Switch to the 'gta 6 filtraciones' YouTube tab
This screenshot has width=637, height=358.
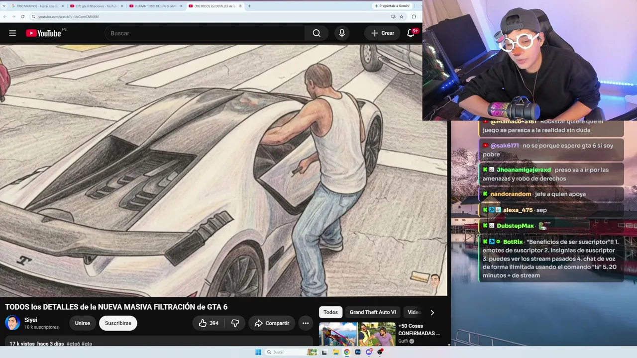pos(97,6)
